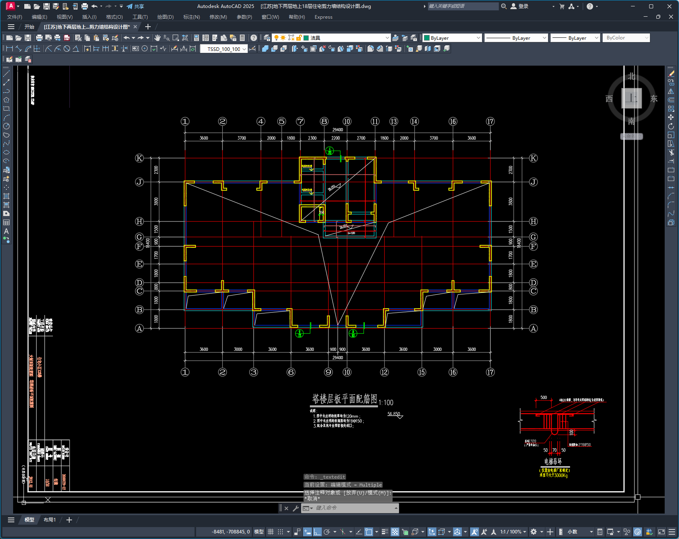This screenshot has width=679, height=539.
Task: Click the Workspace Switching gear icon
Action: 534,532
